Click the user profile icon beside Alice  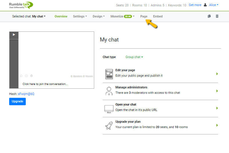(x=205, y=5)
